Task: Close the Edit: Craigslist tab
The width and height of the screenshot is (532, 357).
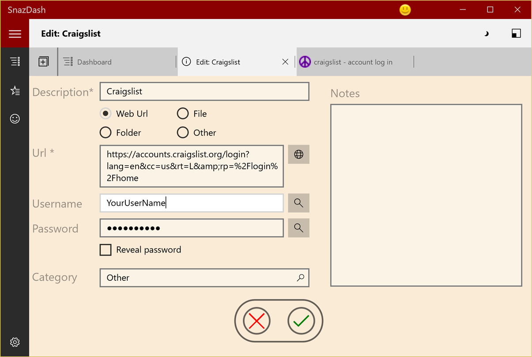Action: click(x=285, y=62)
